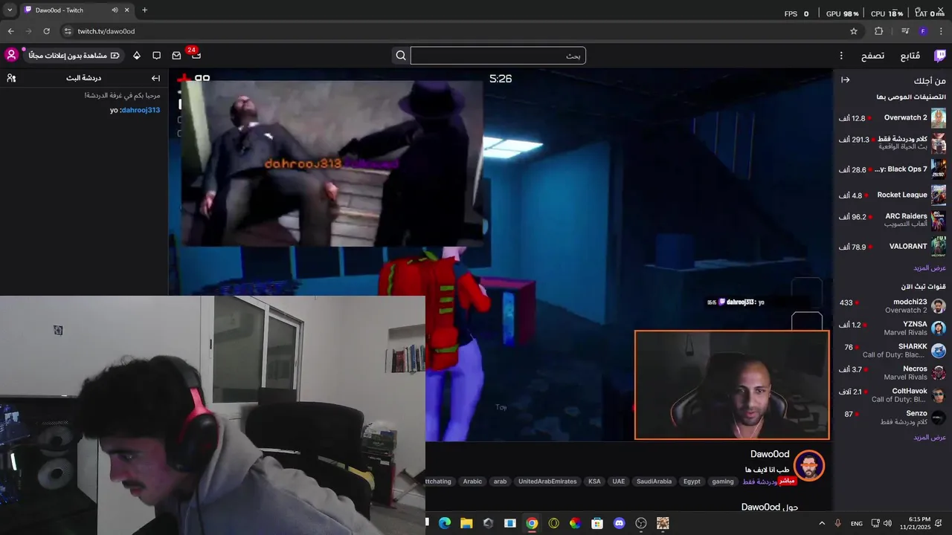Open Chrome extensions puzzle icon

click(x=878, y=31)
